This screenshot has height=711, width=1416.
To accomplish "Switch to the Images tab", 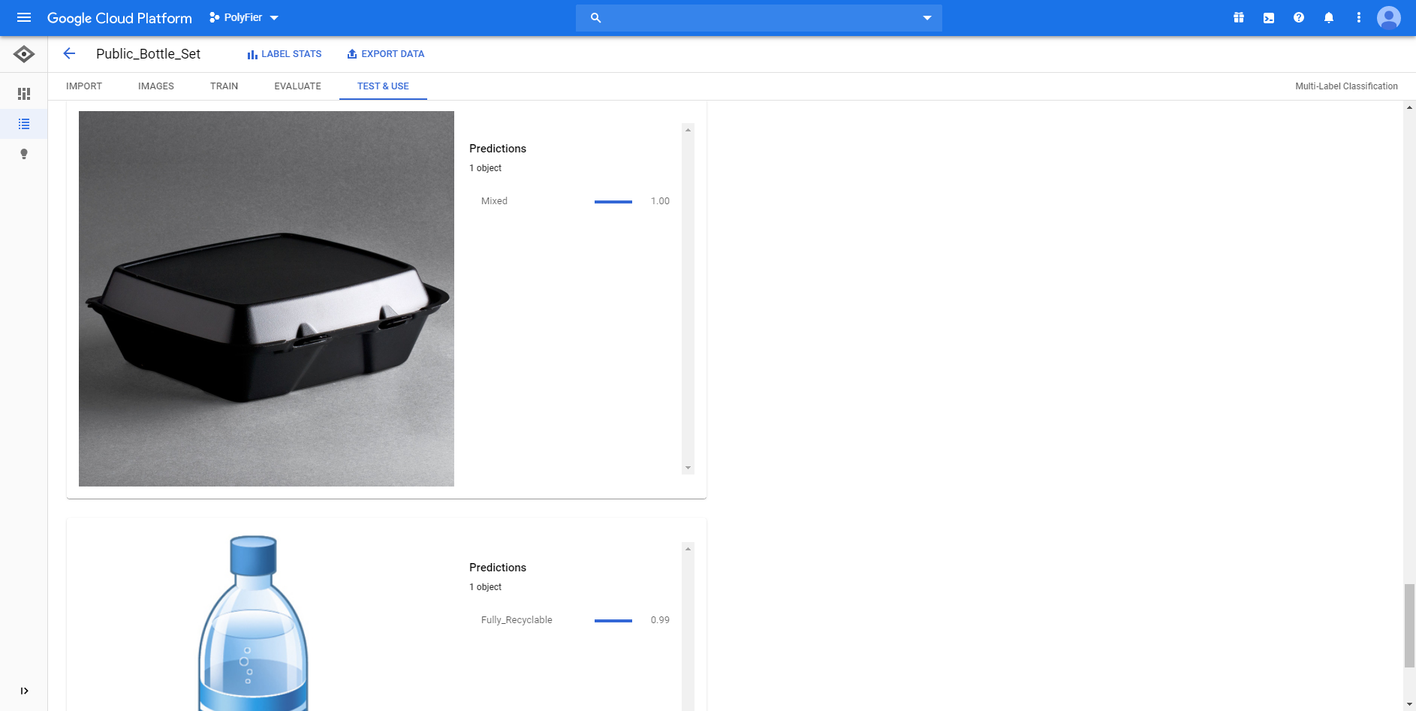I will click(x=156, y=86).
